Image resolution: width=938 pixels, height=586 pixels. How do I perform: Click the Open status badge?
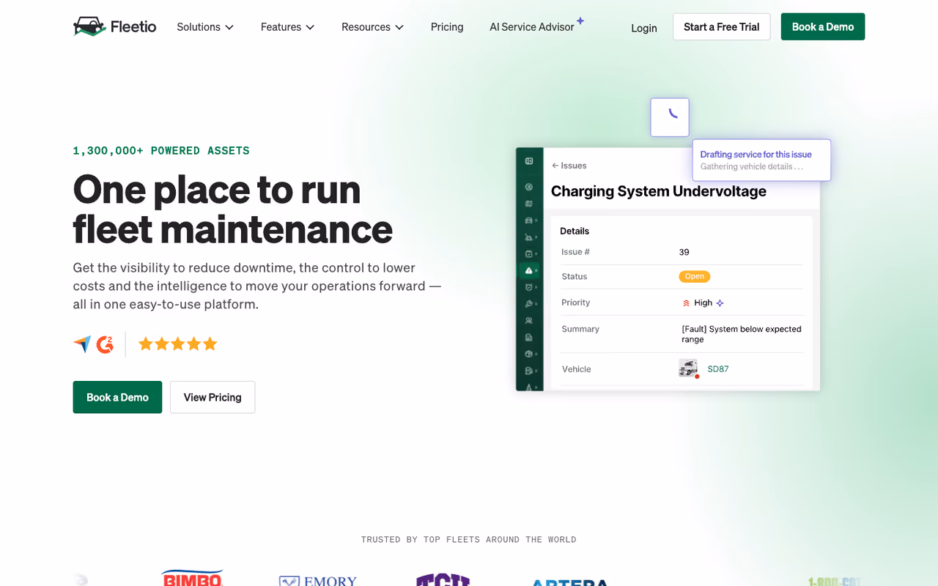[x=695, y=276]
